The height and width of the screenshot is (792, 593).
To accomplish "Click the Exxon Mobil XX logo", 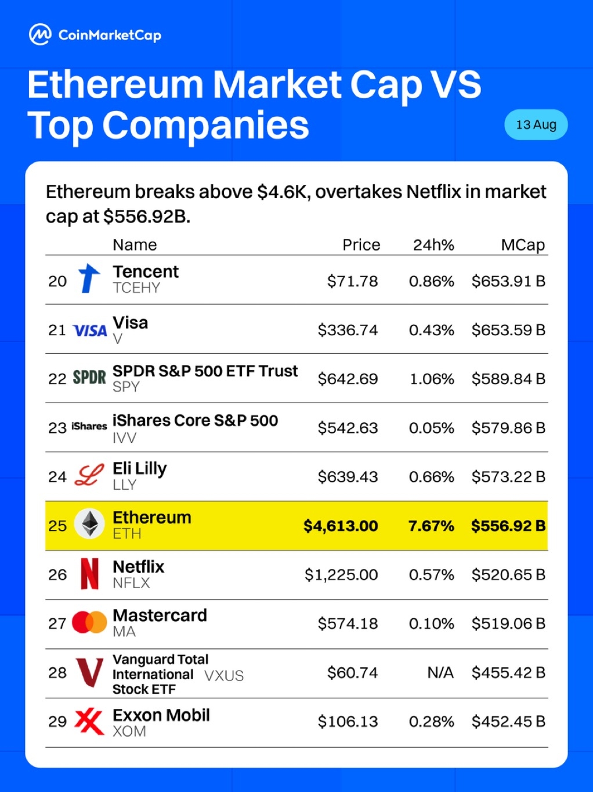I will (89, 721).
